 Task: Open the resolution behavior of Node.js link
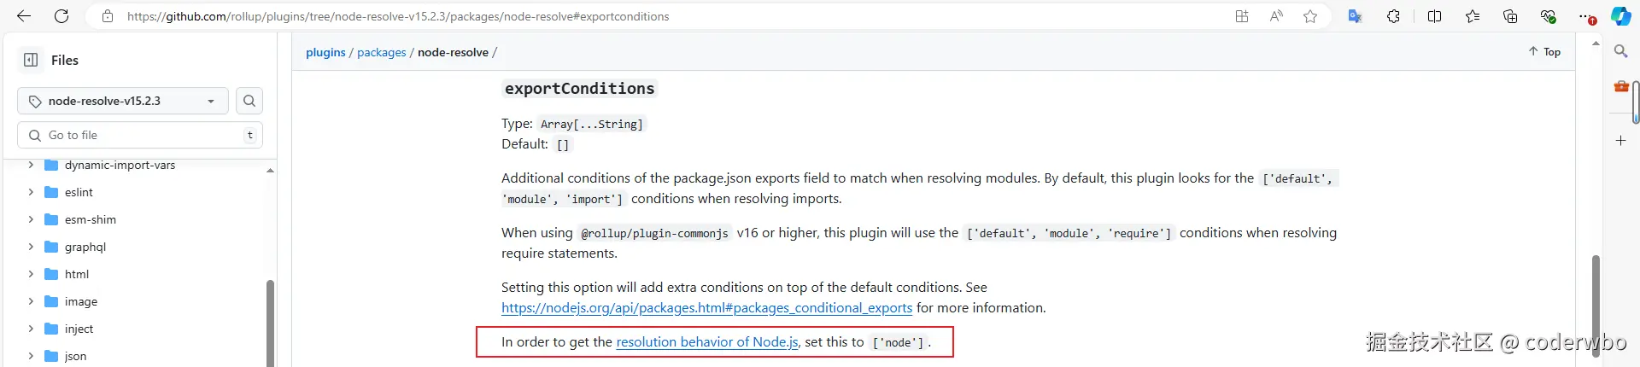707,342
